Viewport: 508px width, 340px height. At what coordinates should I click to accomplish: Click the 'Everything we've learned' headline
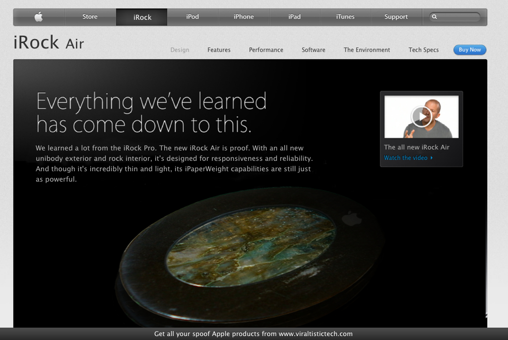151,112
